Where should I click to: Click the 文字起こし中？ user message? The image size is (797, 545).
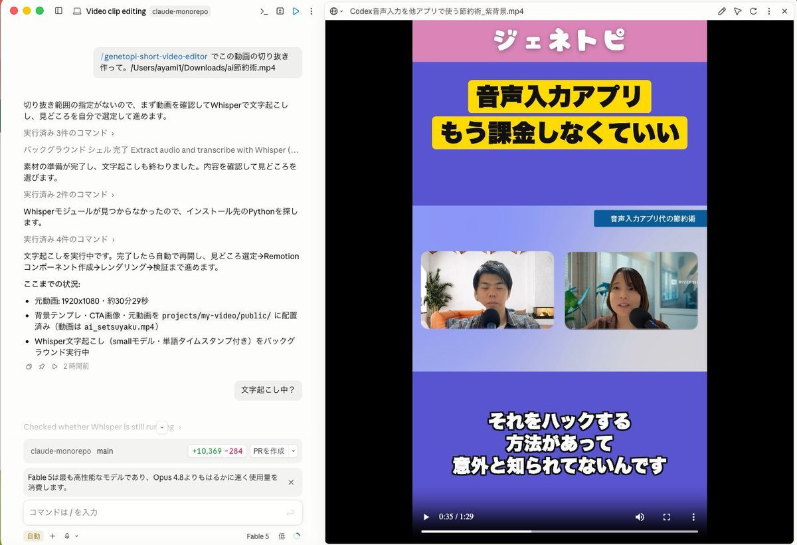pos(268,390)
